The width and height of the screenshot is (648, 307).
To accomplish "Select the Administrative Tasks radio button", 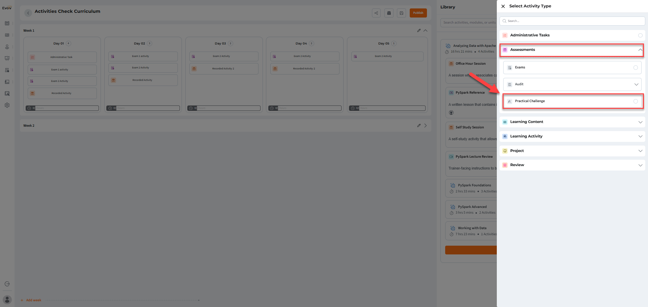I will pos(640,35).
